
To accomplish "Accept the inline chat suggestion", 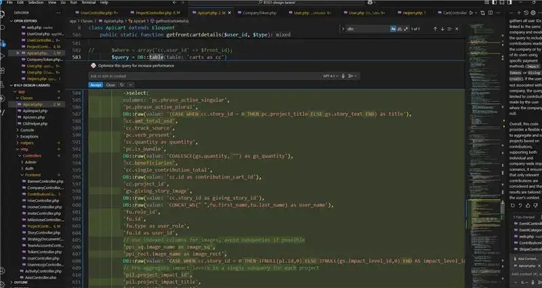I will [x=96, y=85].
